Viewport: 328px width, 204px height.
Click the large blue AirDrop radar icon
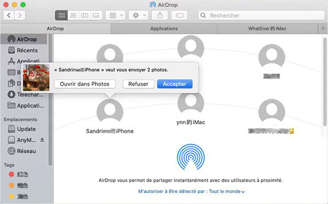point(191,157)
